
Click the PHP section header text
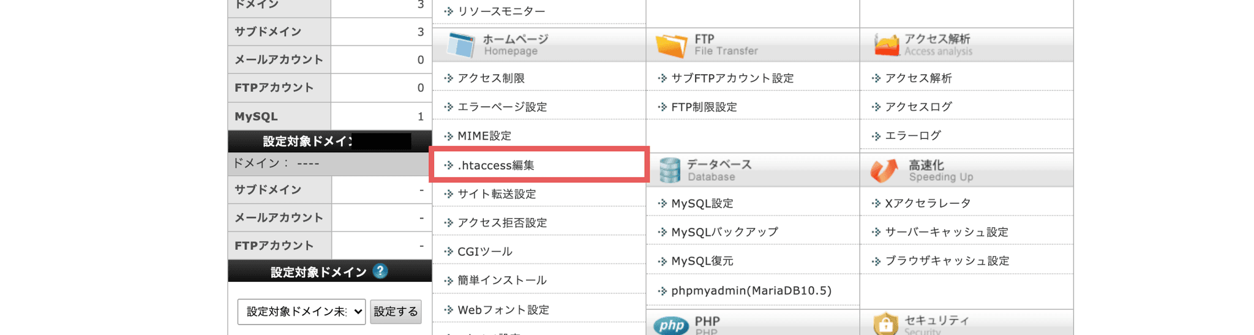(707, 321)
